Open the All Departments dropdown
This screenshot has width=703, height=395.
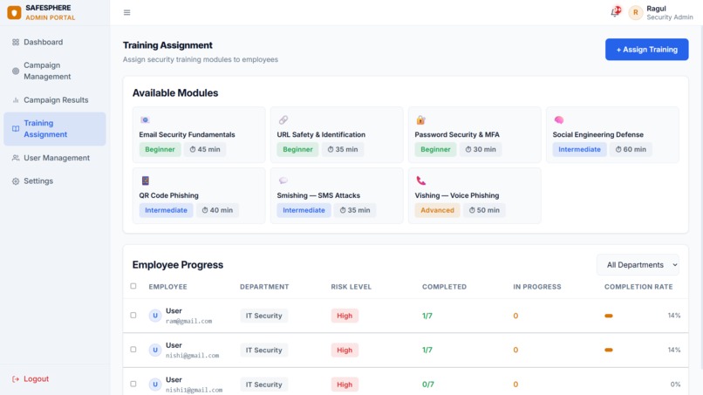pos(638,265)
